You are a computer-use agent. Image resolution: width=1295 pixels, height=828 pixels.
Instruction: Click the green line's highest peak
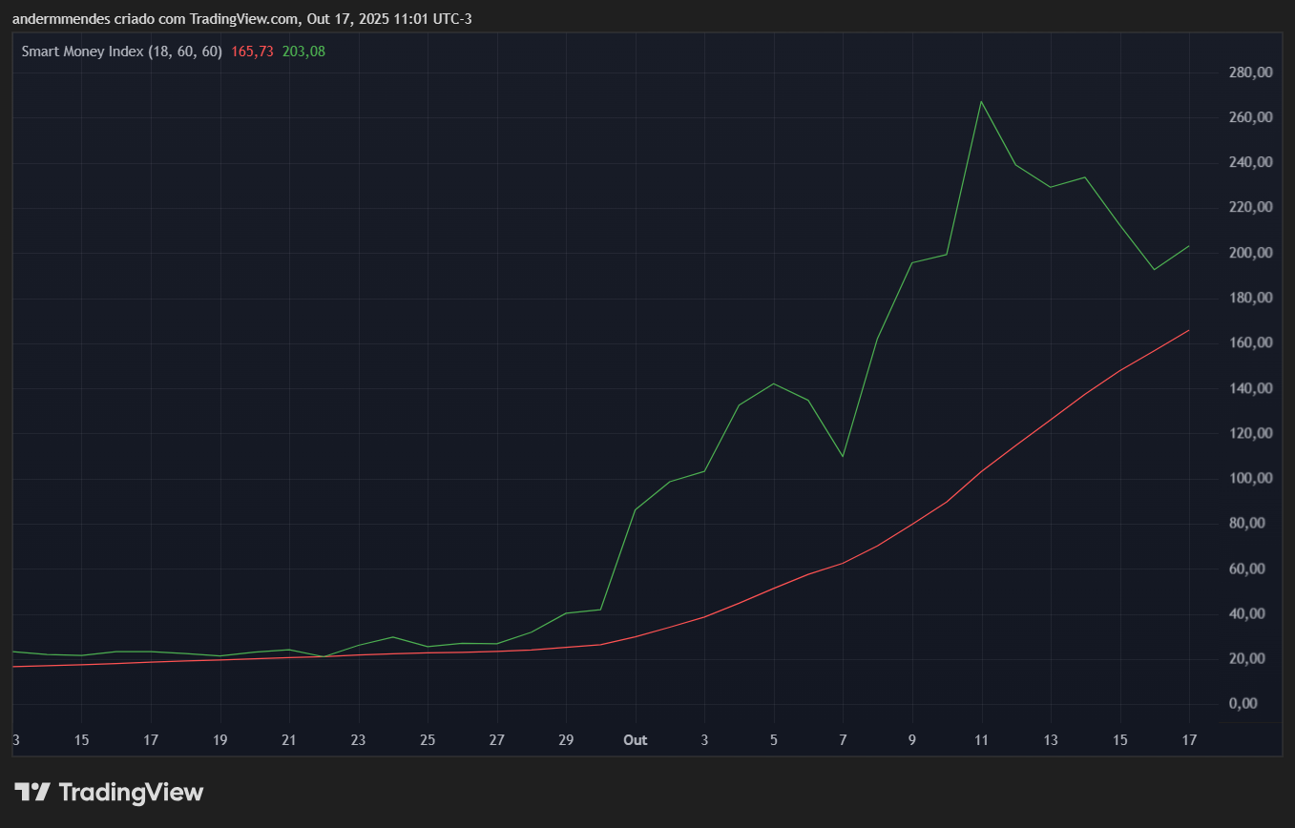tap(981, 101)
